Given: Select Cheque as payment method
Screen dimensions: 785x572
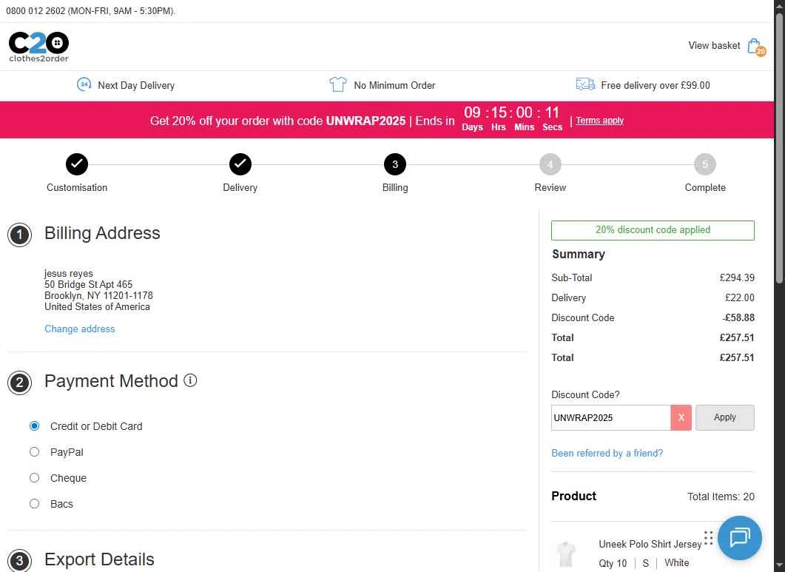Looking at the screenshot, I should point(34,478).
